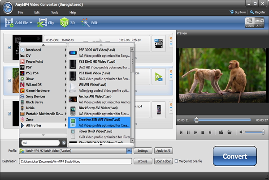Screen dimensions: 269x180
Task: Open the Add File dropdown arrow
Action: click(x=31, y=22)
